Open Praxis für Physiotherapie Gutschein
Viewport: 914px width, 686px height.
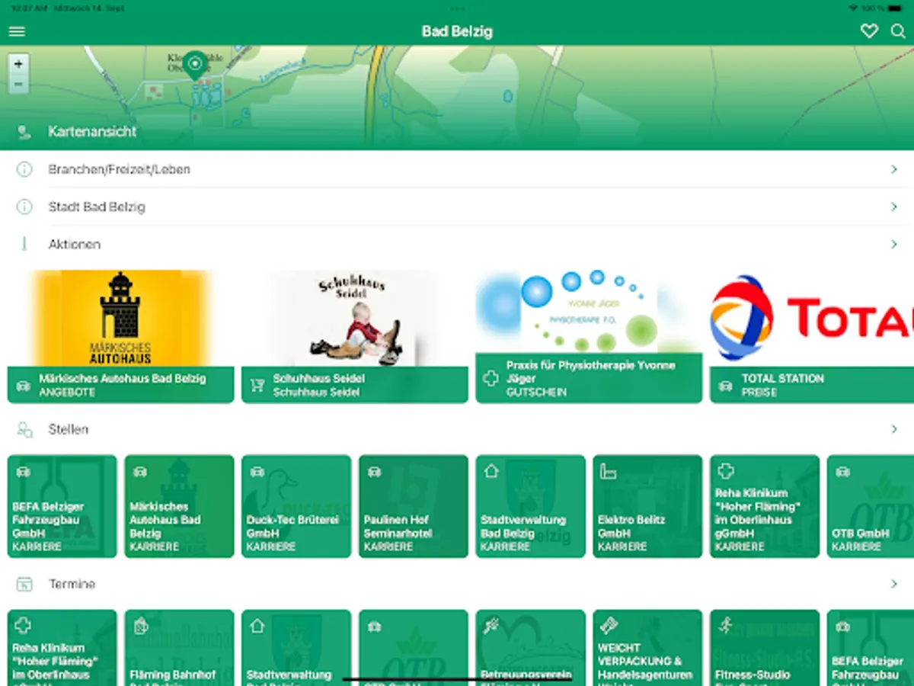589,378
